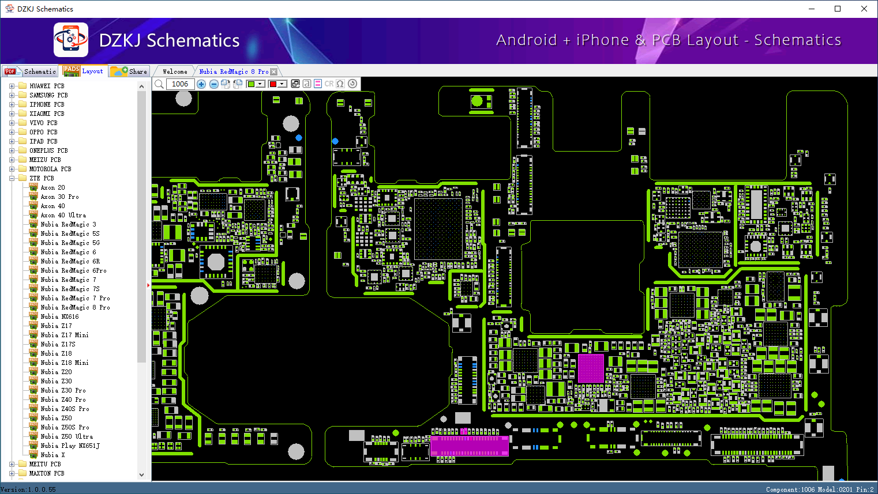Click the DZKJ Schematics phone logo
This screenshot has height=494, width=878.
click(71, 40)
